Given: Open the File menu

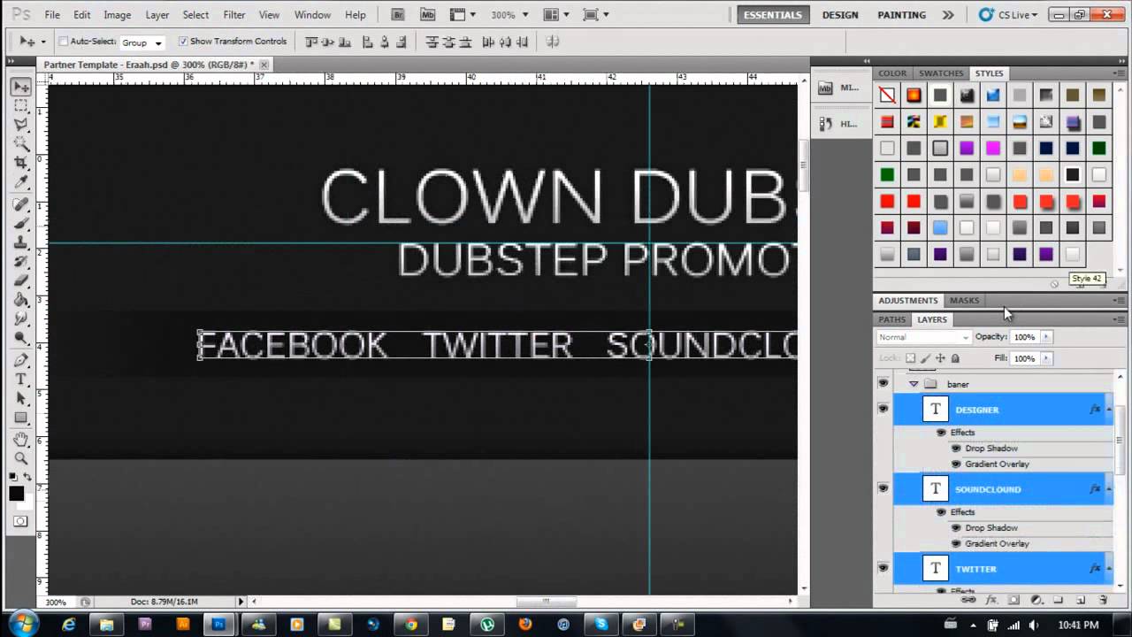Looking at the screenshot, I should [x=52, y=15].
